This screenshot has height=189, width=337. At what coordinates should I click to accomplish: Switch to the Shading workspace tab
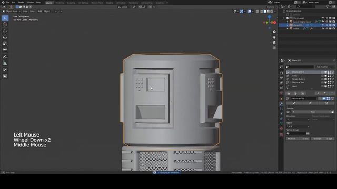coord(110,3)
